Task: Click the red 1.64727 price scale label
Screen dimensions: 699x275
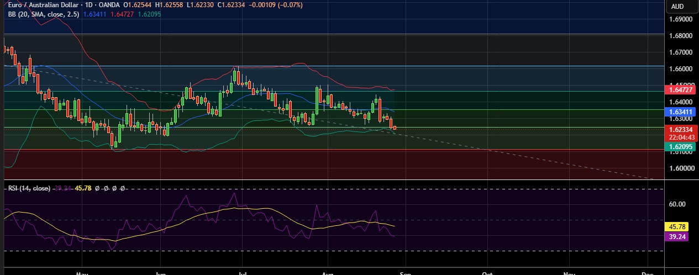Action: click(x=681, y=89)
